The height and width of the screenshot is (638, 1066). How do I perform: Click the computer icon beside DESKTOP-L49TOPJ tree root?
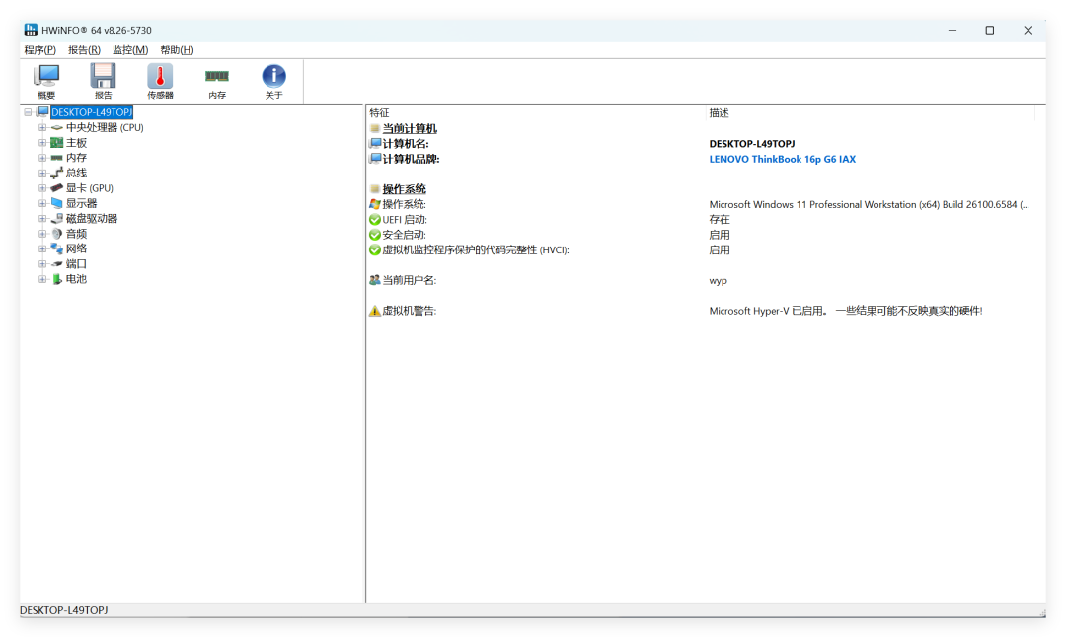click(42, 112)
